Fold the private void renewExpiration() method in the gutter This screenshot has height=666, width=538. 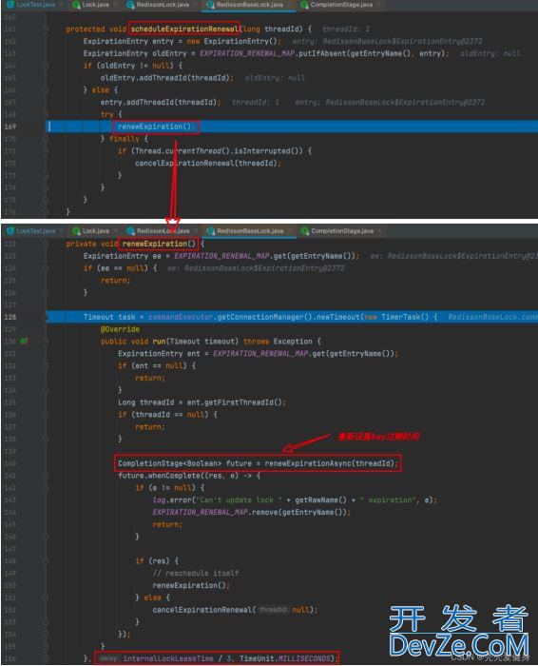[46, 244]
